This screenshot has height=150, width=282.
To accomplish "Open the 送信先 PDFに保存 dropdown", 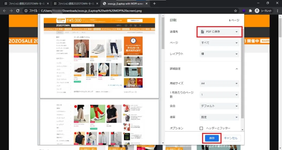I will pyautogui.click(x=219, y=32).
